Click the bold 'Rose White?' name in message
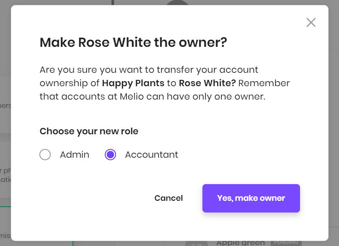Screen dimensions: 339x246 click(207, 83)
